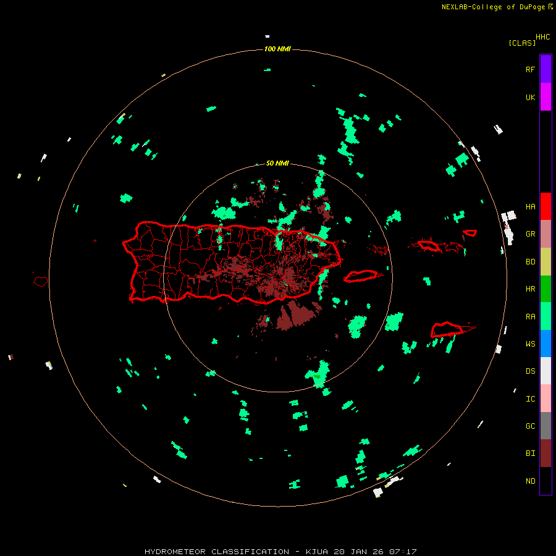Click the HHC product label
The width and height of the screenshot is (556, 556).
click(x=543, y=37)
